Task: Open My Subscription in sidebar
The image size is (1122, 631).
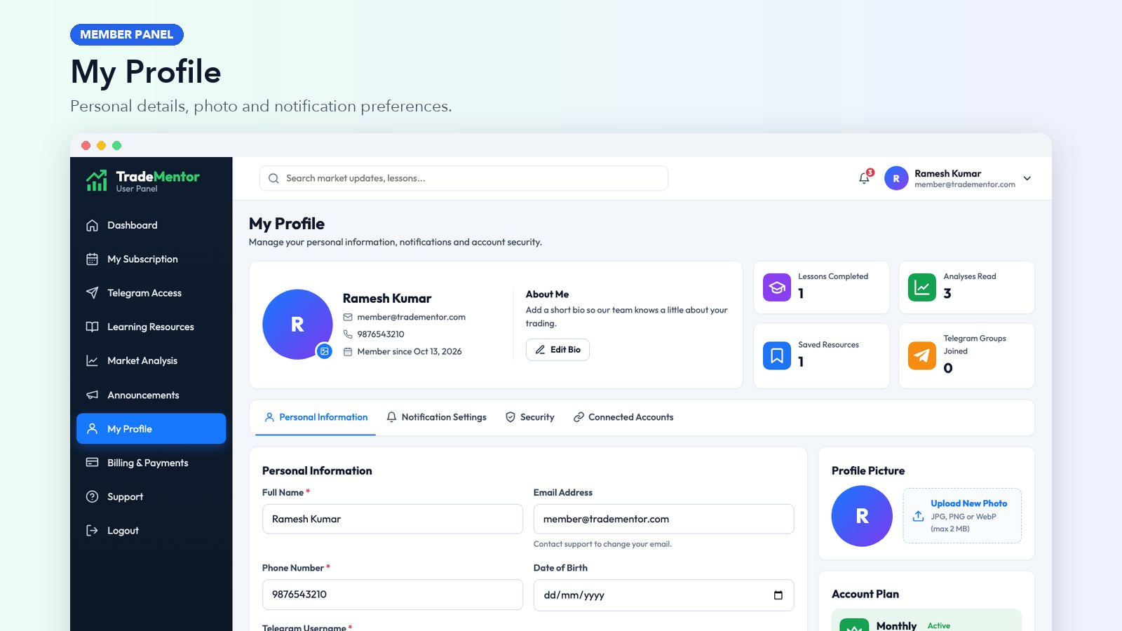Action: 151,259
